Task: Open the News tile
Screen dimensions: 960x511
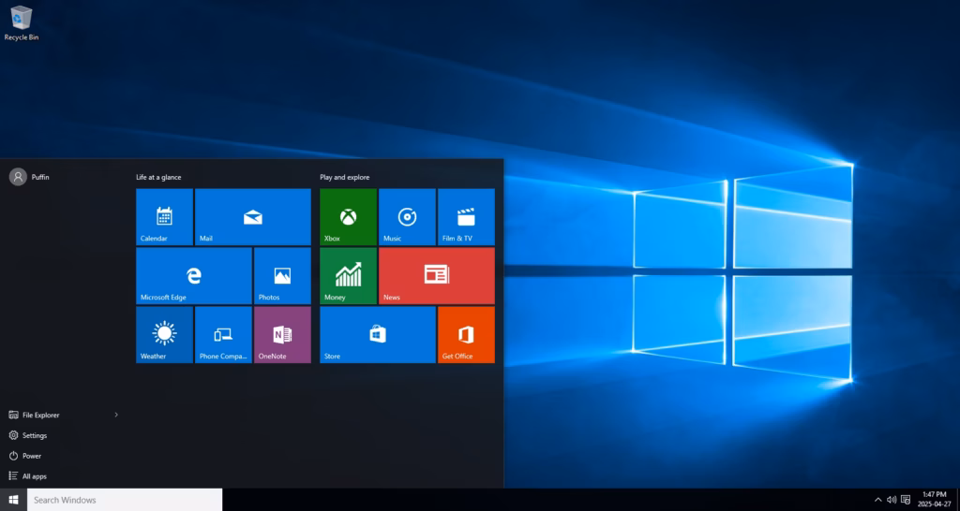Action: [437, 276]
